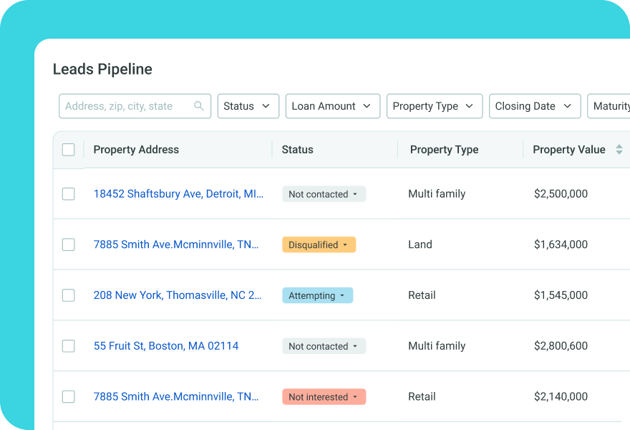Click the $2,800,600 property value

click(561, 346)
